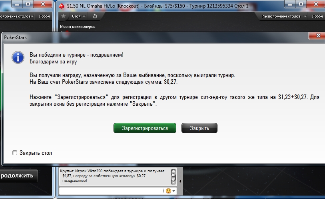
Task: Open Лобби in the tournament window
Action: [317, 16]
